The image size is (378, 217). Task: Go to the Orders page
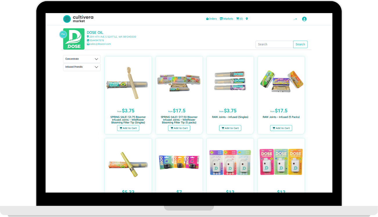212,19
